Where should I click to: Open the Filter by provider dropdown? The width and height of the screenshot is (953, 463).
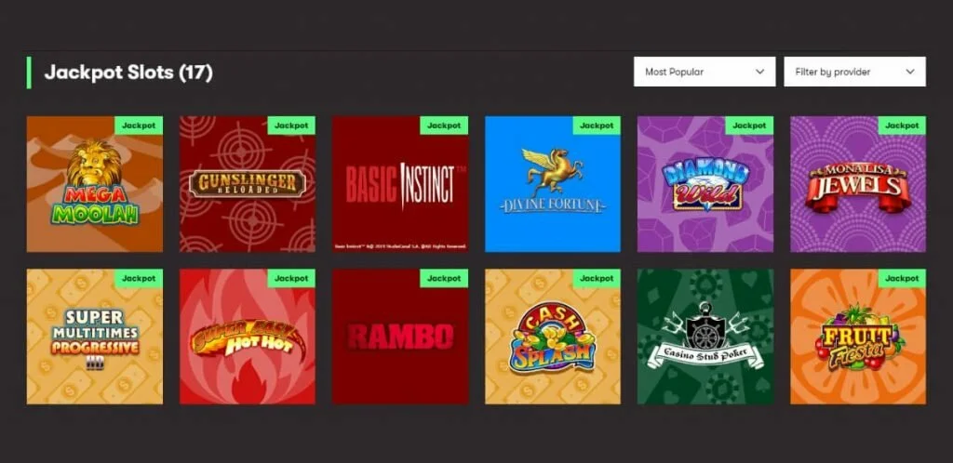tap(854, 72)
